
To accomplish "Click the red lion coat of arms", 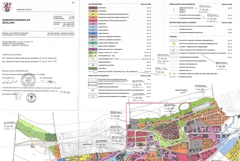I will [7, 7].
